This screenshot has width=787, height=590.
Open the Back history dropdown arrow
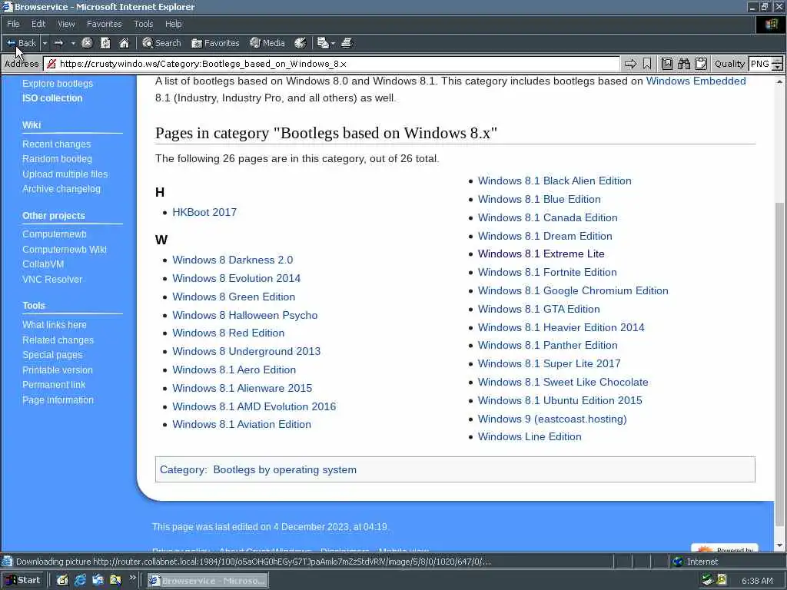(x=45, y=43)
